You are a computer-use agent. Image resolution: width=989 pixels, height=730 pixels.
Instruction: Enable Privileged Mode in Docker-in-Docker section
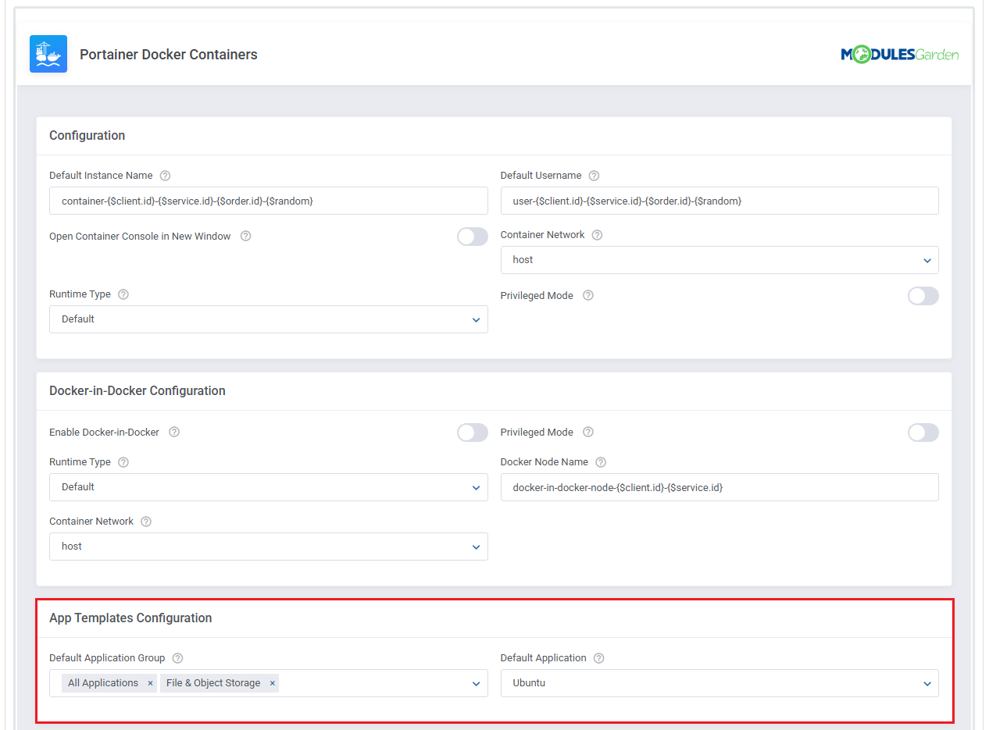coord(923,433)
